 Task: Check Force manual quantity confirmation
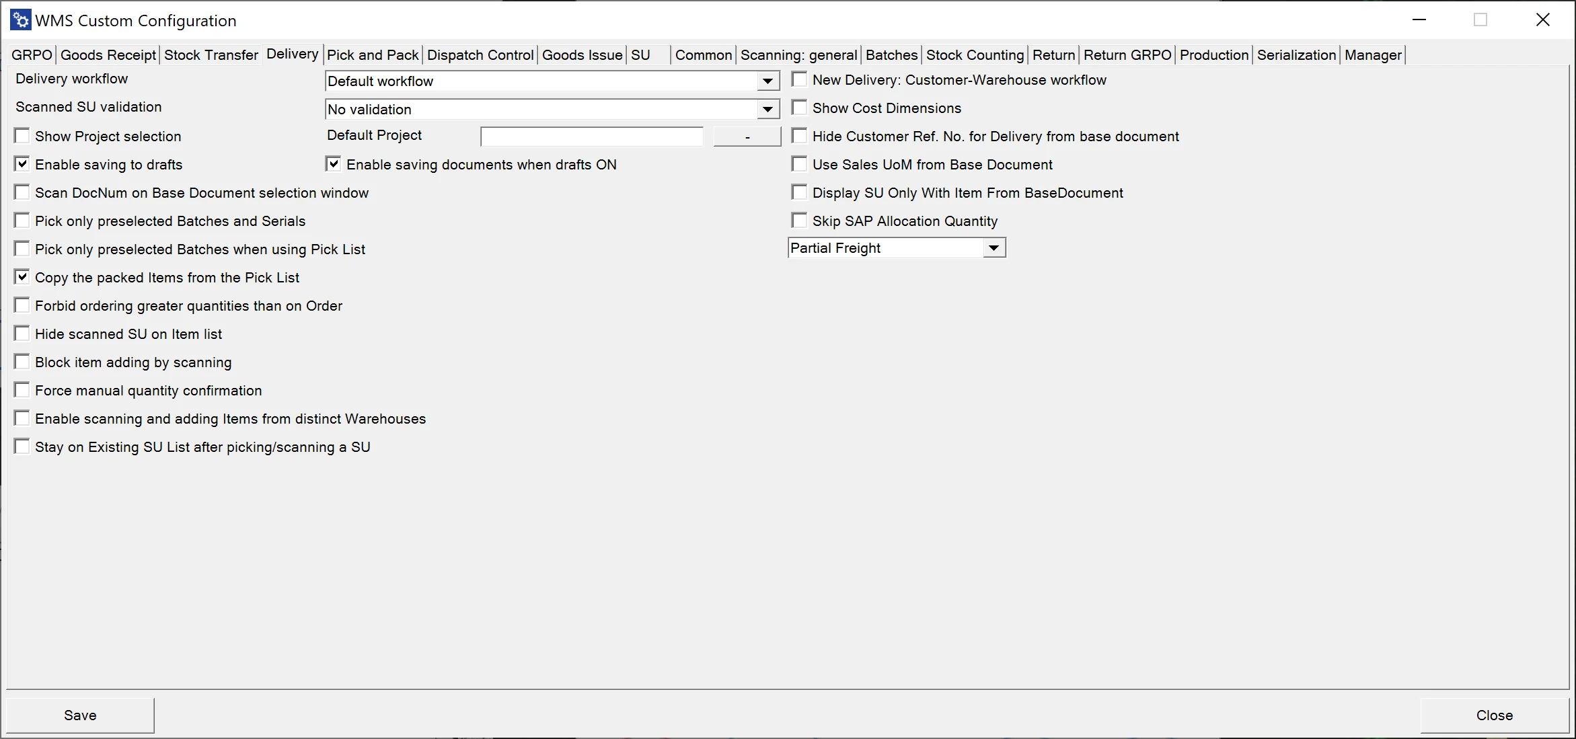click(22, 391)
